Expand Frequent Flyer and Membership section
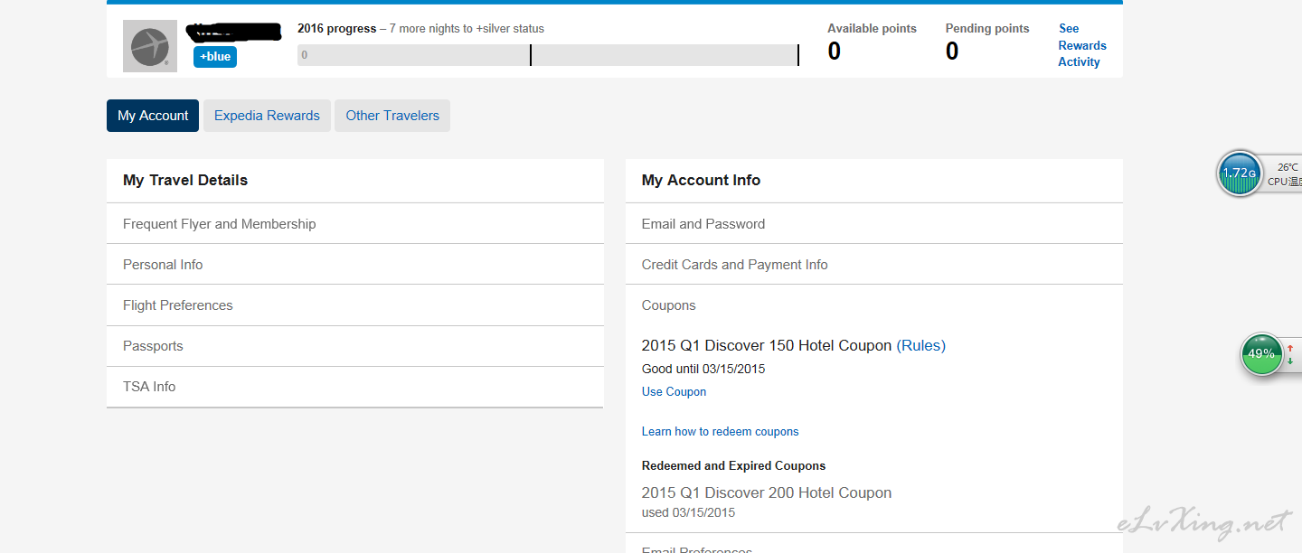This screenshot has width=1302, height=553. pyautogui.click(x=355, y=224)
